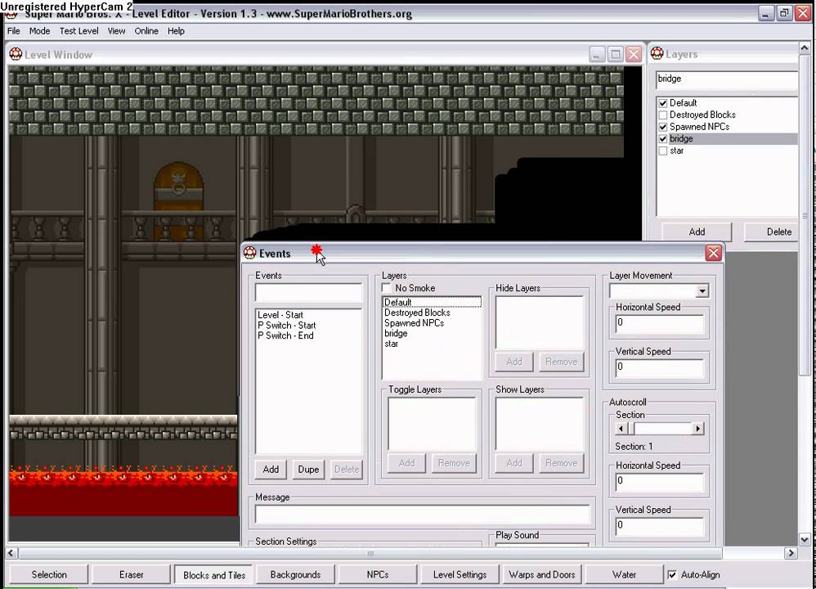Image resolution: width=816 pixels, height=589 pixels.
Task: Open the Layer Movement dropdown
Action: pos(702,290)
